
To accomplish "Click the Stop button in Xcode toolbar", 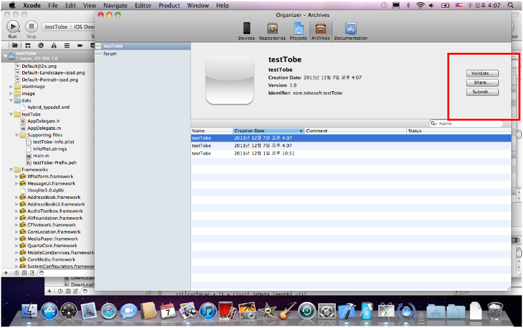I will pos(31,26).
